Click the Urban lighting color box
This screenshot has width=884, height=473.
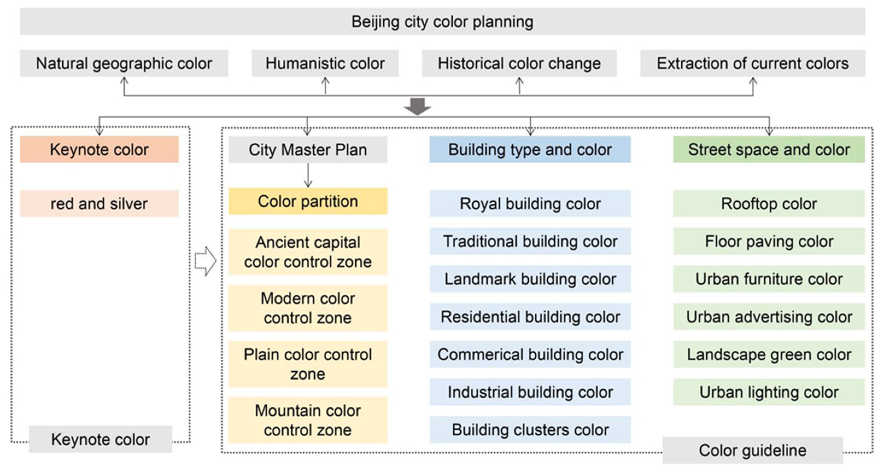coord(769,392)
